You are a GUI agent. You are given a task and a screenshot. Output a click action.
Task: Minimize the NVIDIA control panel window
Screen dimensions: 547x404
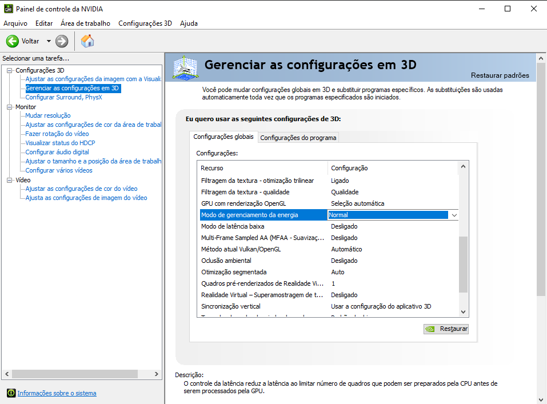click(x=482, y=9)
